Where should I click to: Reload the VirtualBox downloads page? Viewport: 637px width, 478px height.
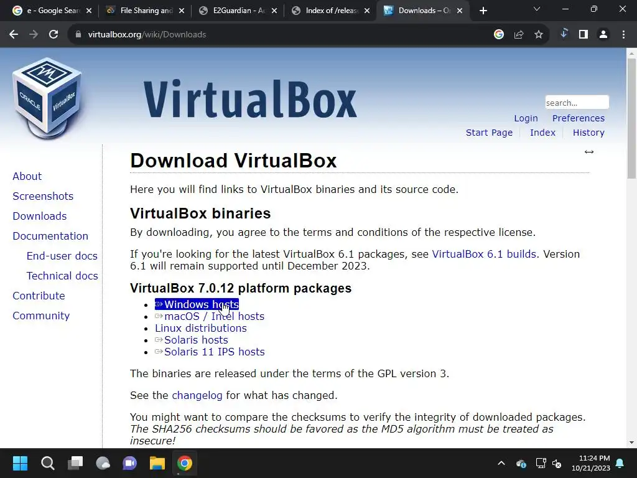[53, 35]
